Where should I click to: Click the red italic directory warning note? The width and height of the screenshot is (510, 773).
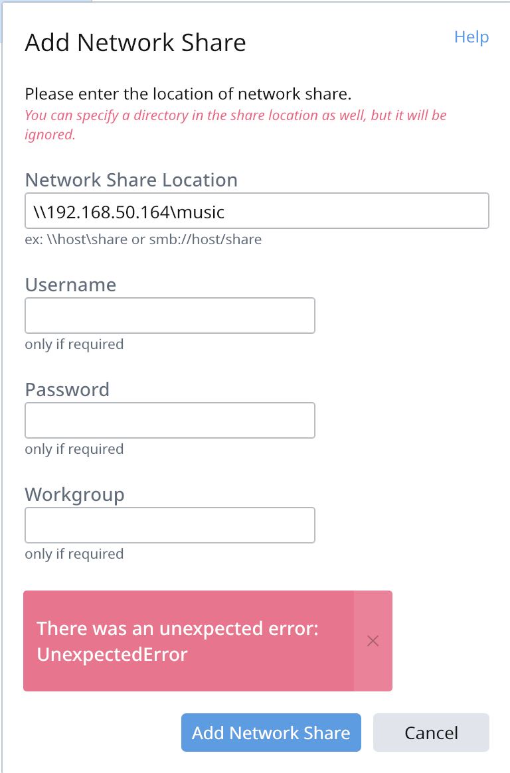tap(236, 125)
